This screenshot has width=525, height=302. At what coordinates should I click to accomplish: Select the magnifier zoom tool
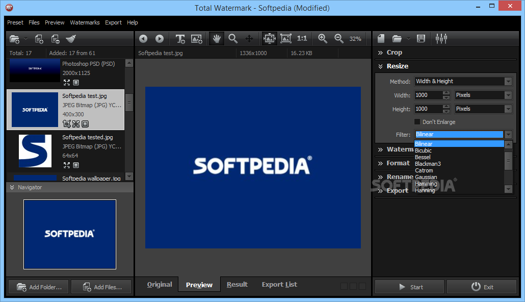[x=233, y=39]
